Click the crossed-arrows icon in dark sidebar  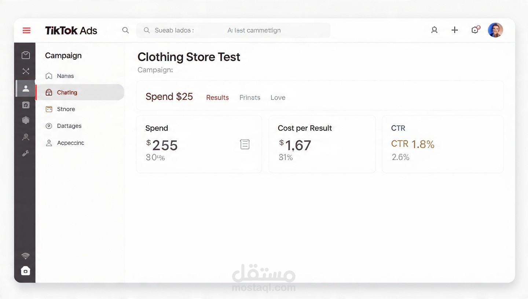(26, 71)
